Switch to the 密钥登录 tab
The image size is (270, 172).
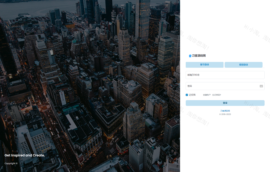point(243,65)
